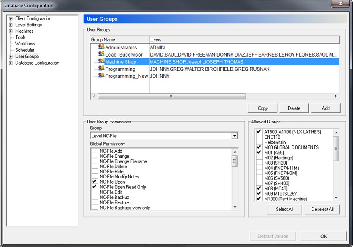
Task: Enable NC-File Add permission
Action: (95, 151)
